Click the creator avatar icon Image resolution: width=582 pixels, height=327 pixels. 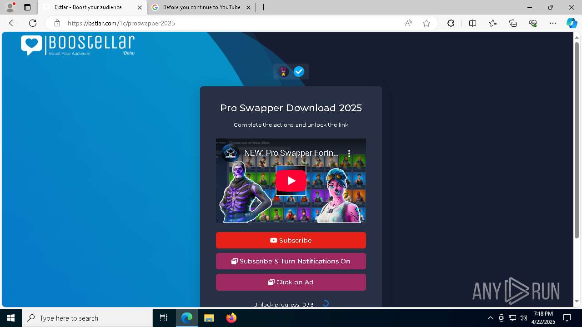tap(284, 72)
